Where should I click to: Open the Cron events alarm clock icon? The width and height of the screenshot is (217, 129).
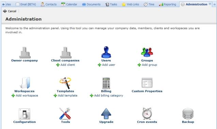point(147,114)
